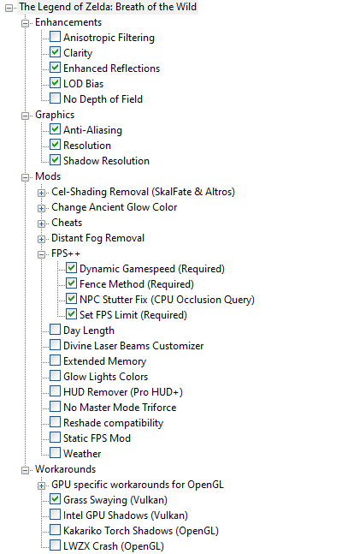Image resolution: width=342 pixels, height=554 pixels.
Task: Check Kakariko Torch Shadows (OpenGL)
Action: point(55,530)
